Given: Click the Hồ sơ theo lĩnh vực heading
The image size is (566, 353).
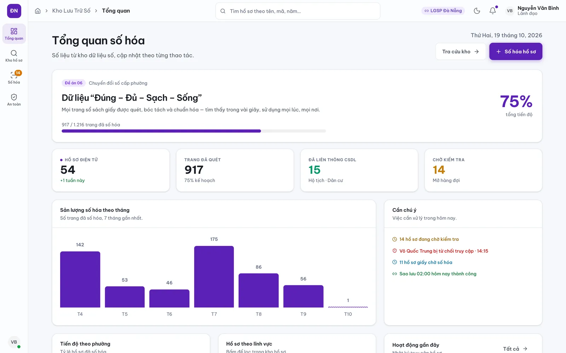Looking at the screenshot, I should 249,344.
